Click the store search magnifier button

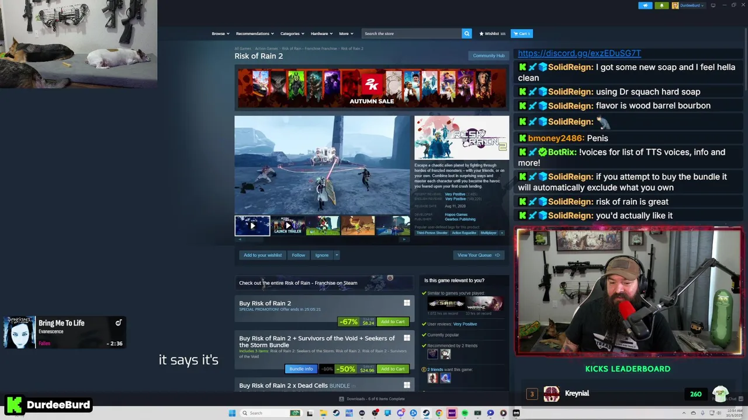click(466, 33)
